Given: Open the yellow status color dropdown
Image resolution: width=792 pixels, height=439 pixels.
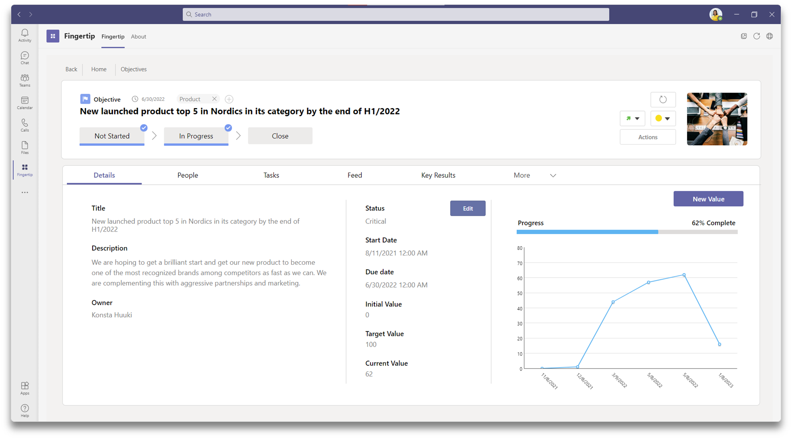Looking at the screenshot, I should pyautogui.click(x=663, y=118).
